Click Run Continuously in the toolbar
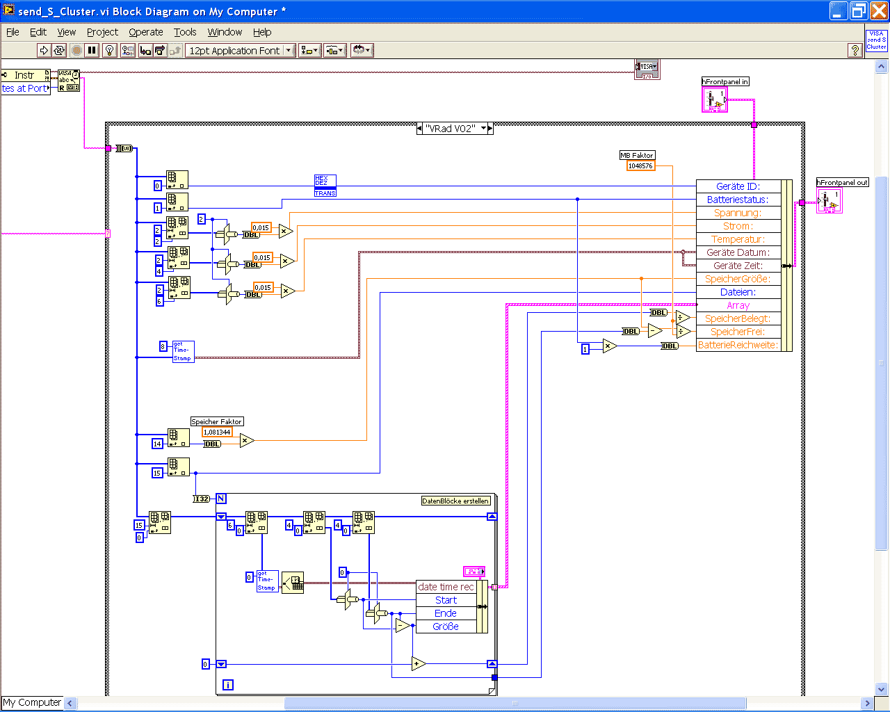Image resolution: width=890 pixels, height=712 pixels. coord(59,50)
